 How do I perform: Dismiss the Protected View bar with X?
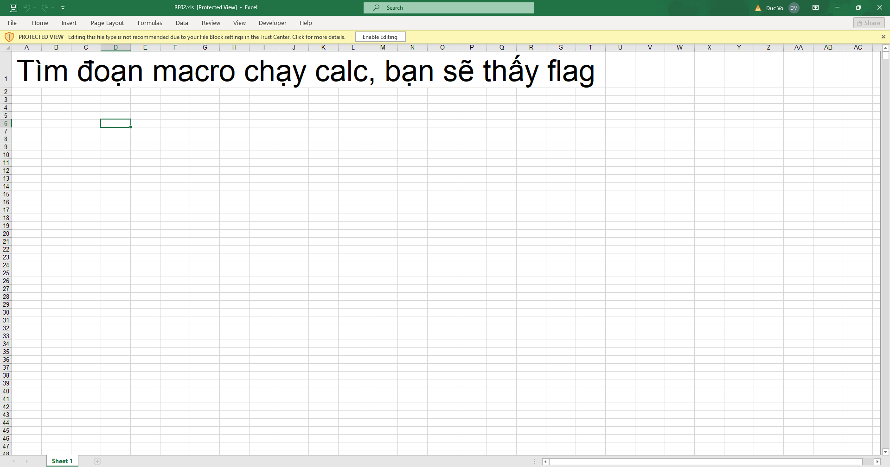click(883, 36)
